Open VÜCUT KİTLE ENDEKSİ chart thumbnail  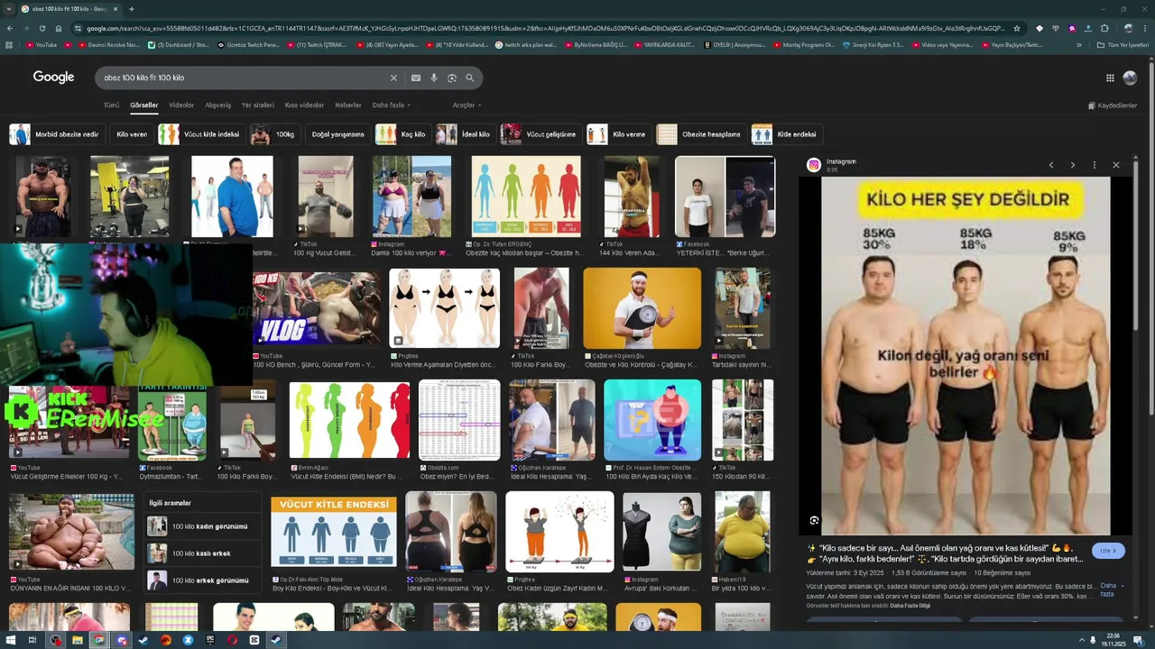[334, 533]
